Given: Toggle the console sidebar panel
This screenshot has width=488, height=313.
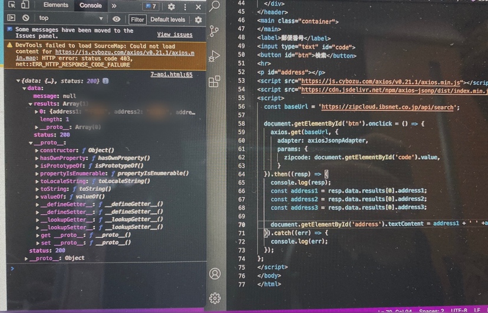Looking at the screenshot, I should [x=11, y=18].
